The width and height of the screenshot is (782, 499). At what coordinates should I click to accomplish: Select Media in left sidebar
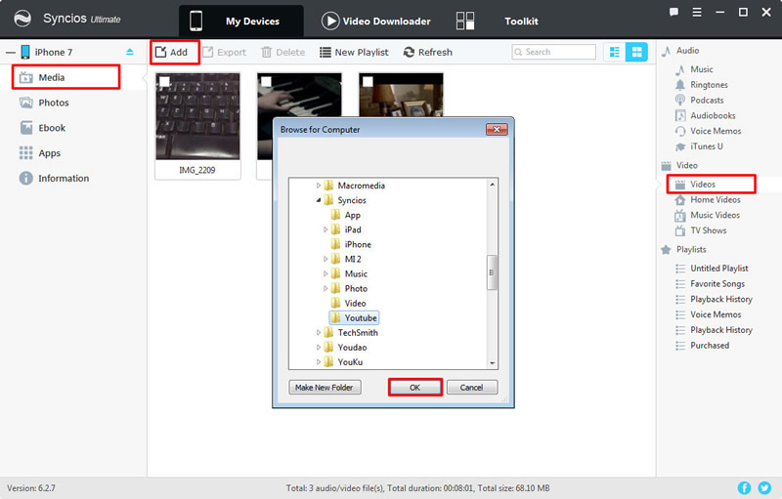tap(65, 77)
